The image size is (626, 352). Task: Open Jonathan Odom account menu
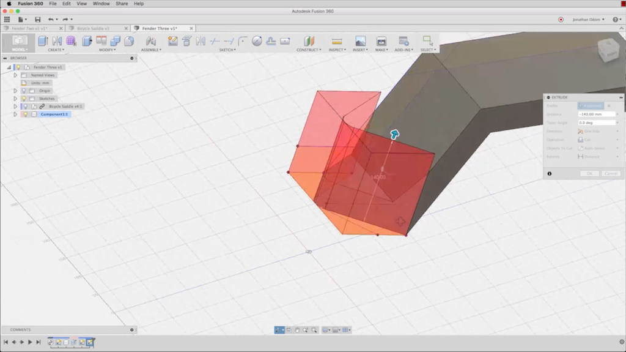588,20
